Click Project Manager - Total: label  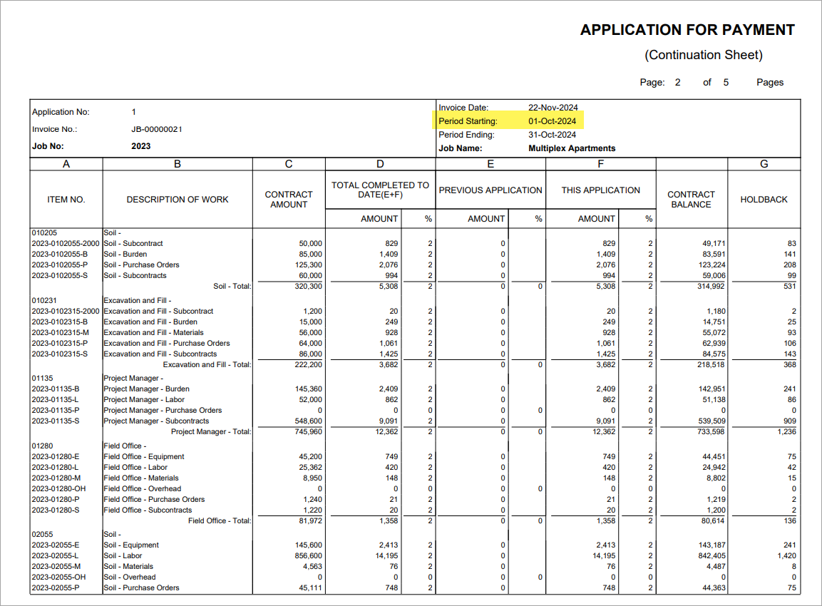point(211,432)
